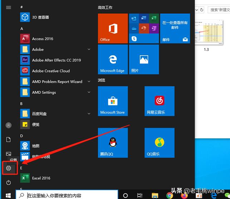Click the OneNote icon in Office tile group
This screenshot has width=230, height=199.
pyautogui.click(x=154, y=29)
